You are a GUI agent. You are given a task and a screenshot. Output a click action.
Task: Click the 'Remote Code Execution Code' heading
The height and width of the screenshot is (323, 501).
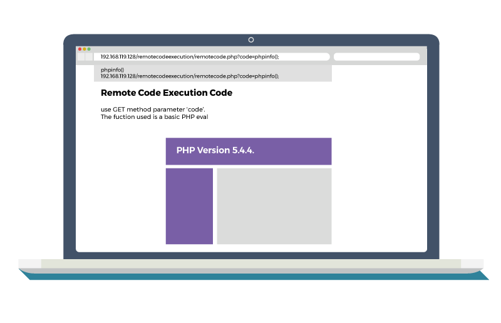pyautogui.click(x=167, y=93)
